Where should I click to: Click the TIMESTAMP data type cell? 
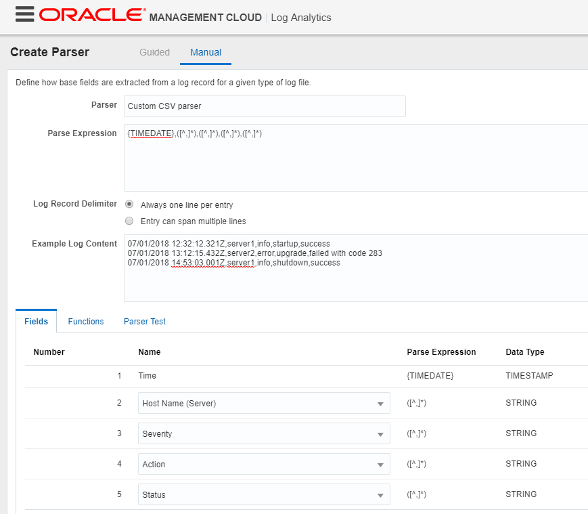tap(529, 376)
